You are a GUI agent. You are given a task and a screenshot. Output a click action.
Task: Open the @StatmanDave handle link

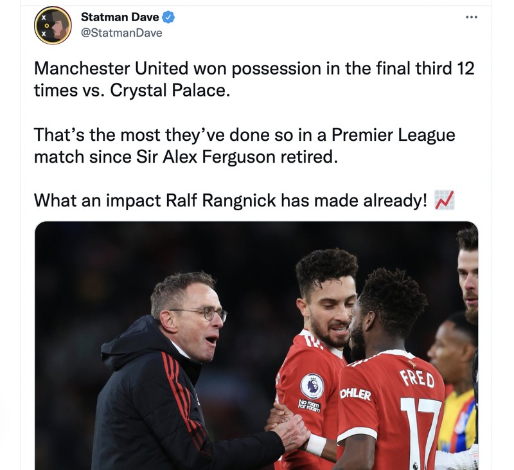click(121, 33)
